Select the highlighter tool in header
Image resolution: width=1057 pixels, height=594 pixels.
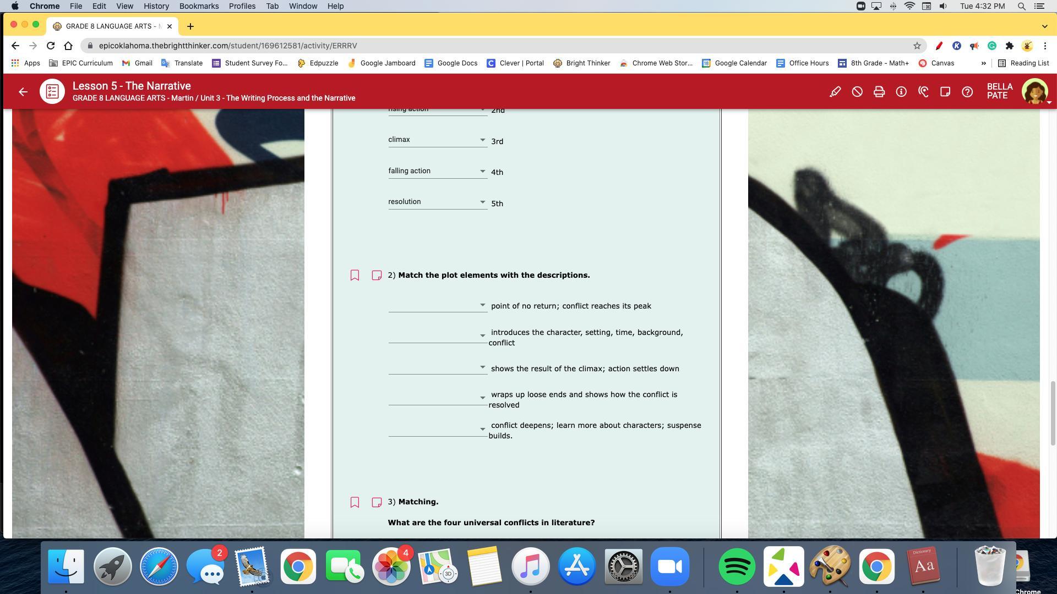[x=835, y=92]
